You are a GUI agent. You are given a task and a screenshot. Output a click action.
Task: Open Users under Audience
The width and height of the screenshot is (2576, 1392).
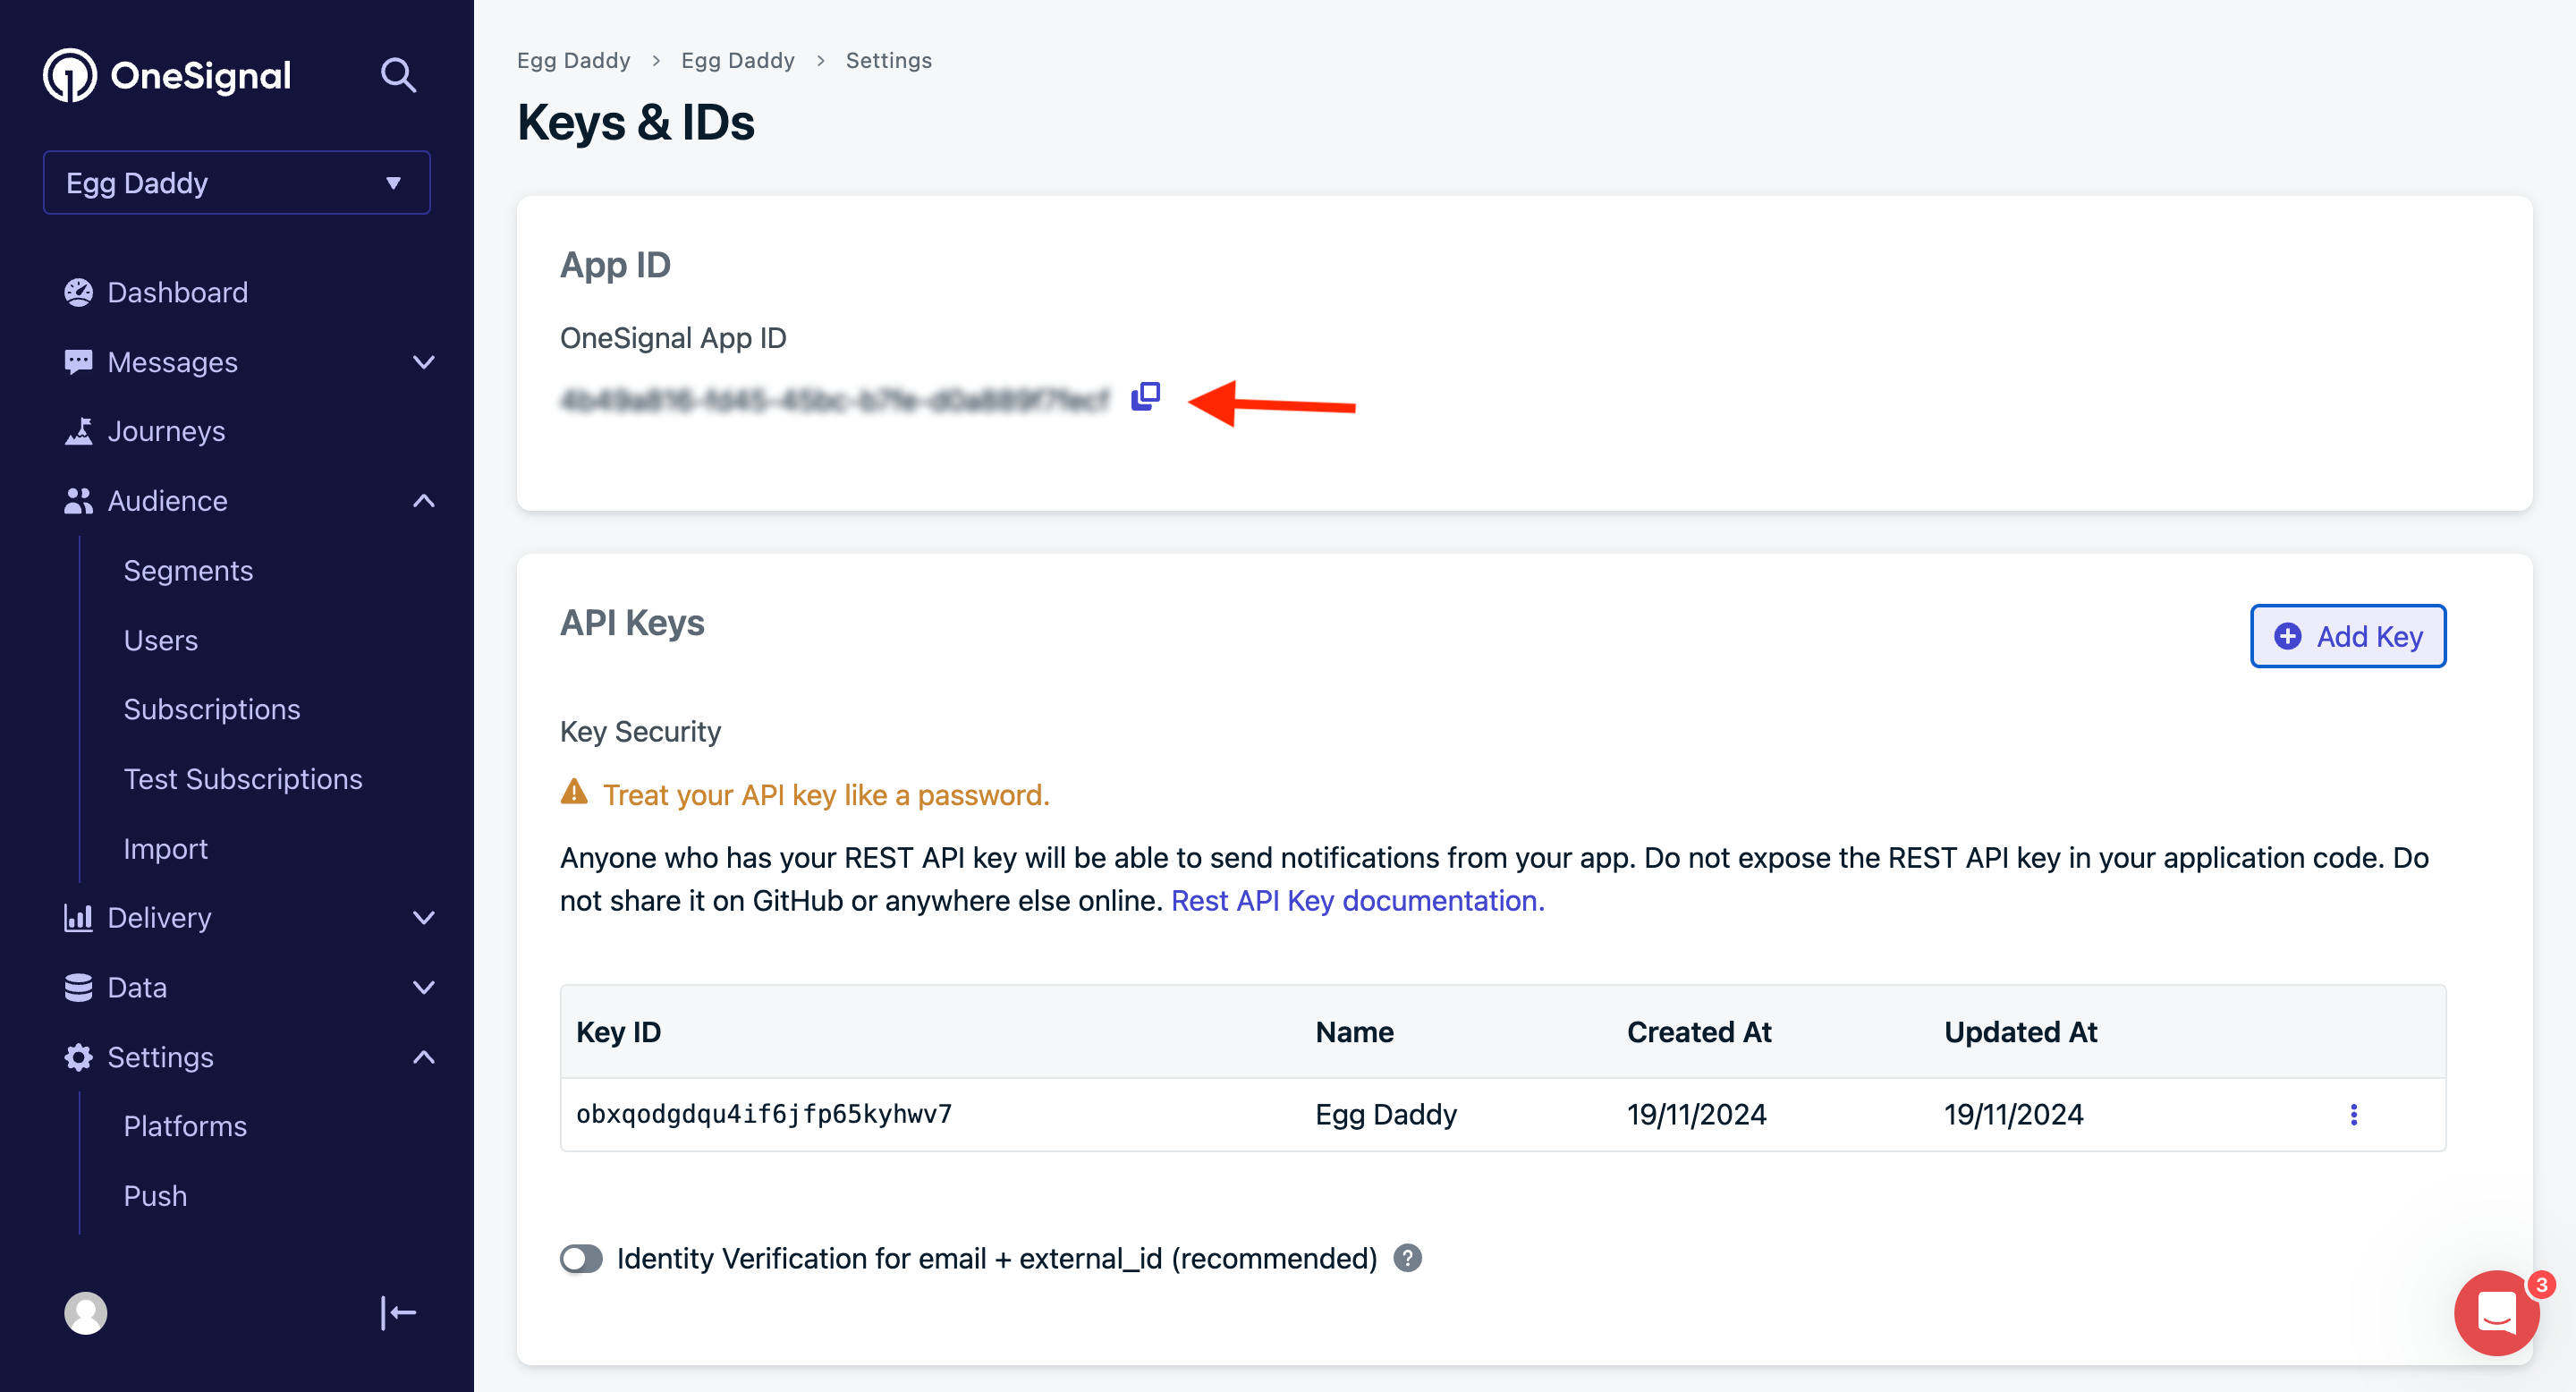pyautogui.click(x=161, y=640)
